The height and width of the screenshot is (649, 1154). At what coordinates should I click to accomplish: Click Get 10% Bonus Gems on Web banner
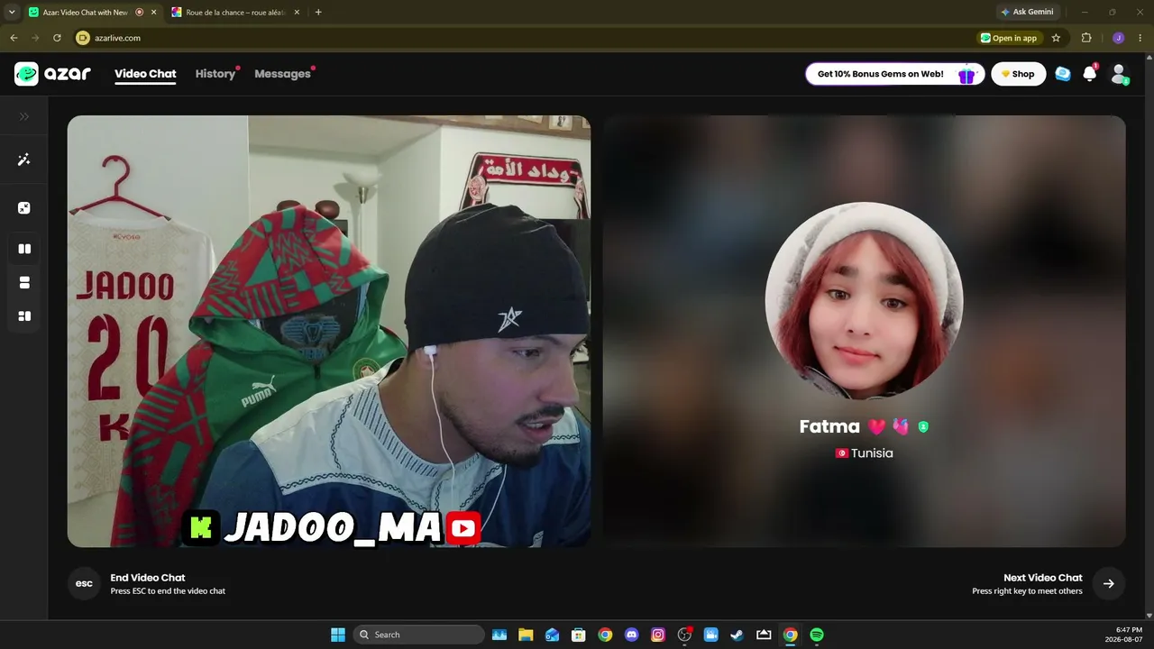point(895,74)
